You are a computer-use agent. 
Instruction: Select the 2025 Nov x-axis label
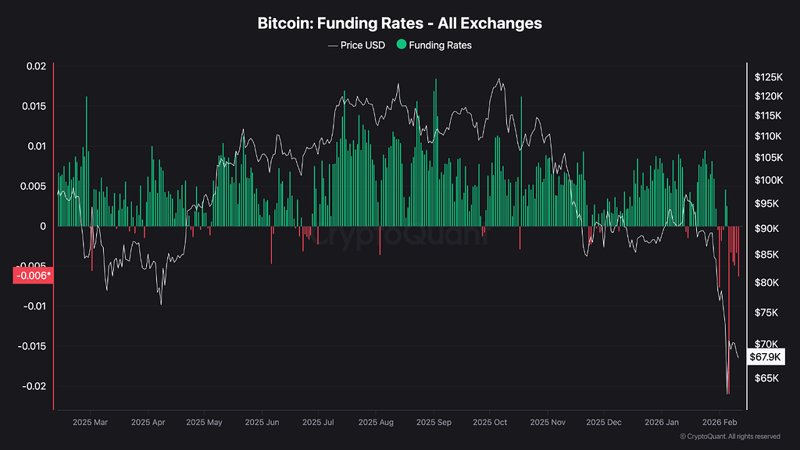coord(547,422)
